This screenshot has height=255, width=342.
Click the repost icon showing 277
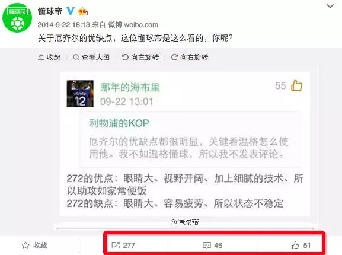(123, 246)
